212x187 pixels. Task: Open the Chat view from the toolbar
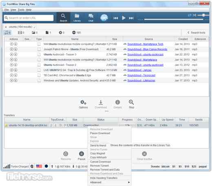[x=91, y=18]
